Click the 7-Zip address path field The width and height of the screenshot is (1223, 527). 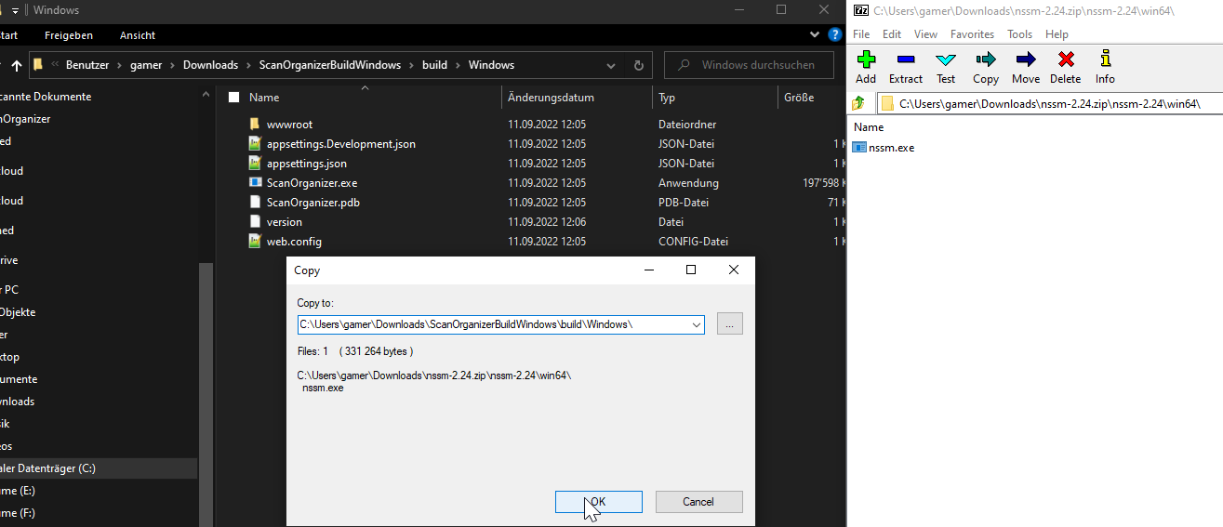tap(1049, 103)
